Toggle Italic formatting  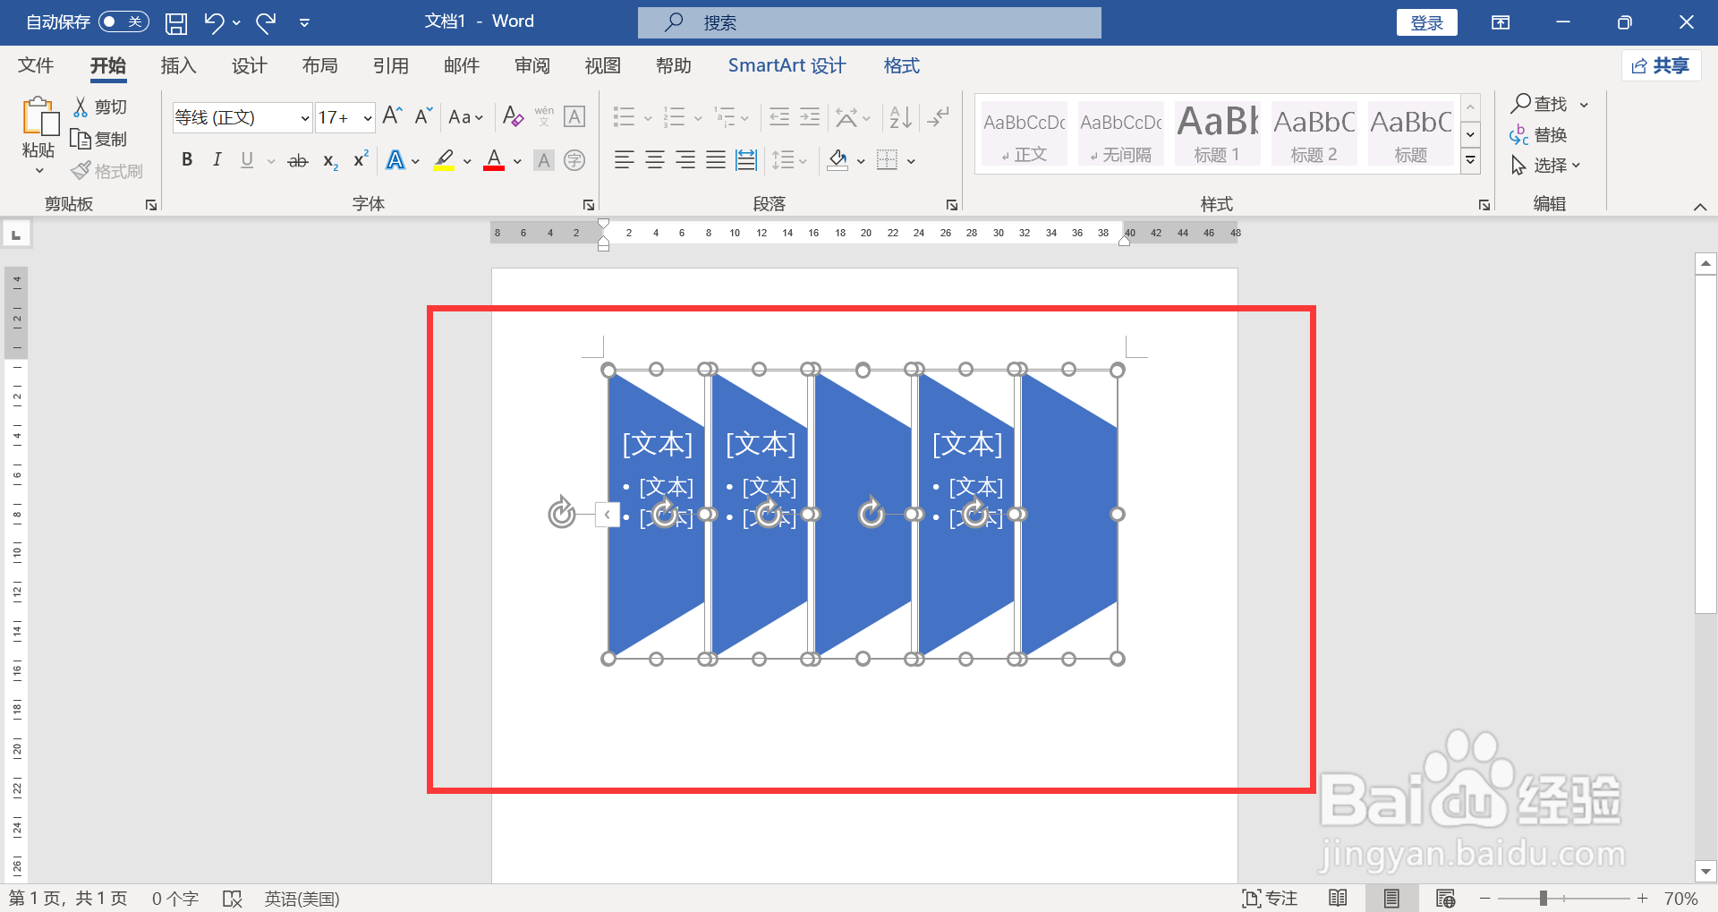pos(217,160)
